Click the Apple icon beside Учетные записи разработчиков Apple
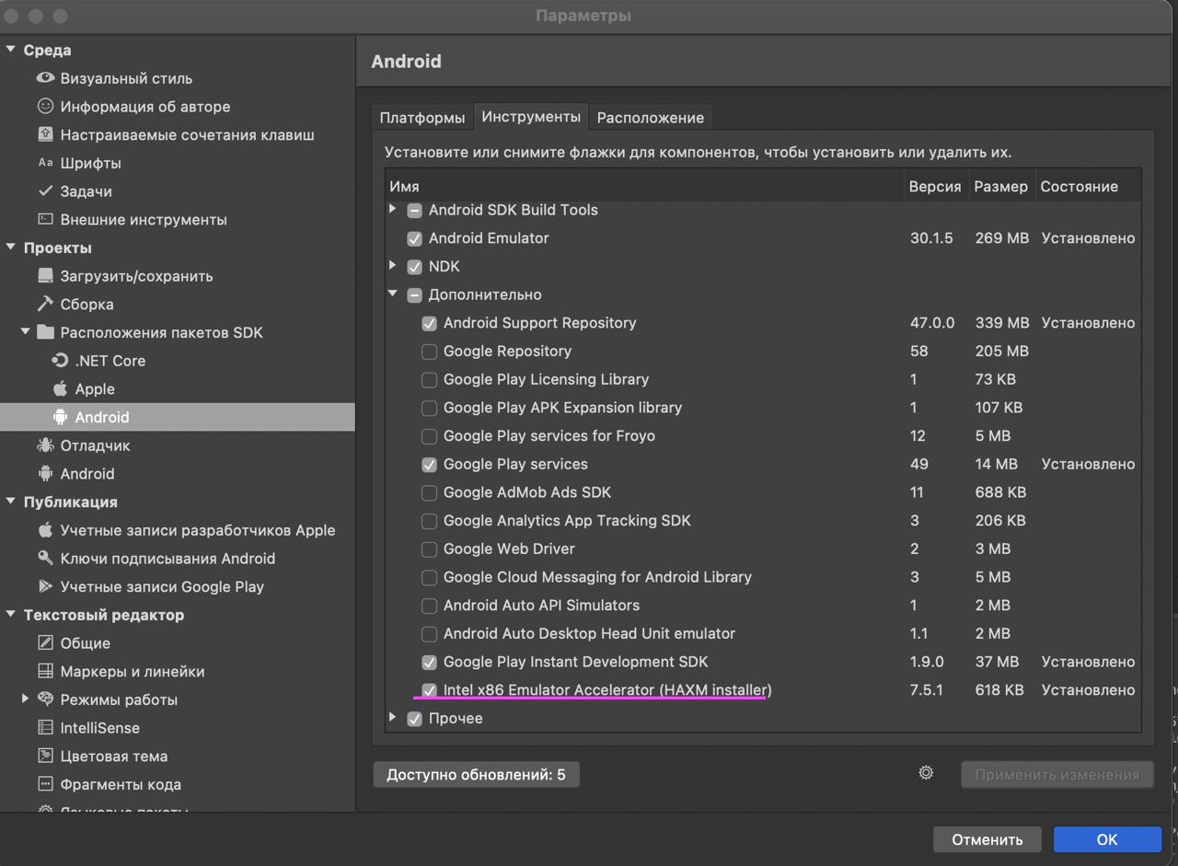This screenshot has width=1178, height=866. point(45,530)
